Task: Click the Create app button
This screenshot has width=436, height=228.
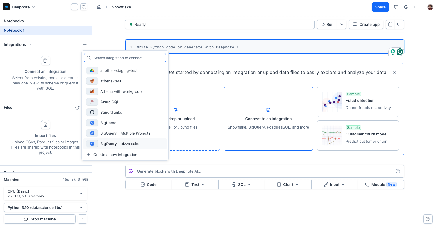Action: [366, 24]
